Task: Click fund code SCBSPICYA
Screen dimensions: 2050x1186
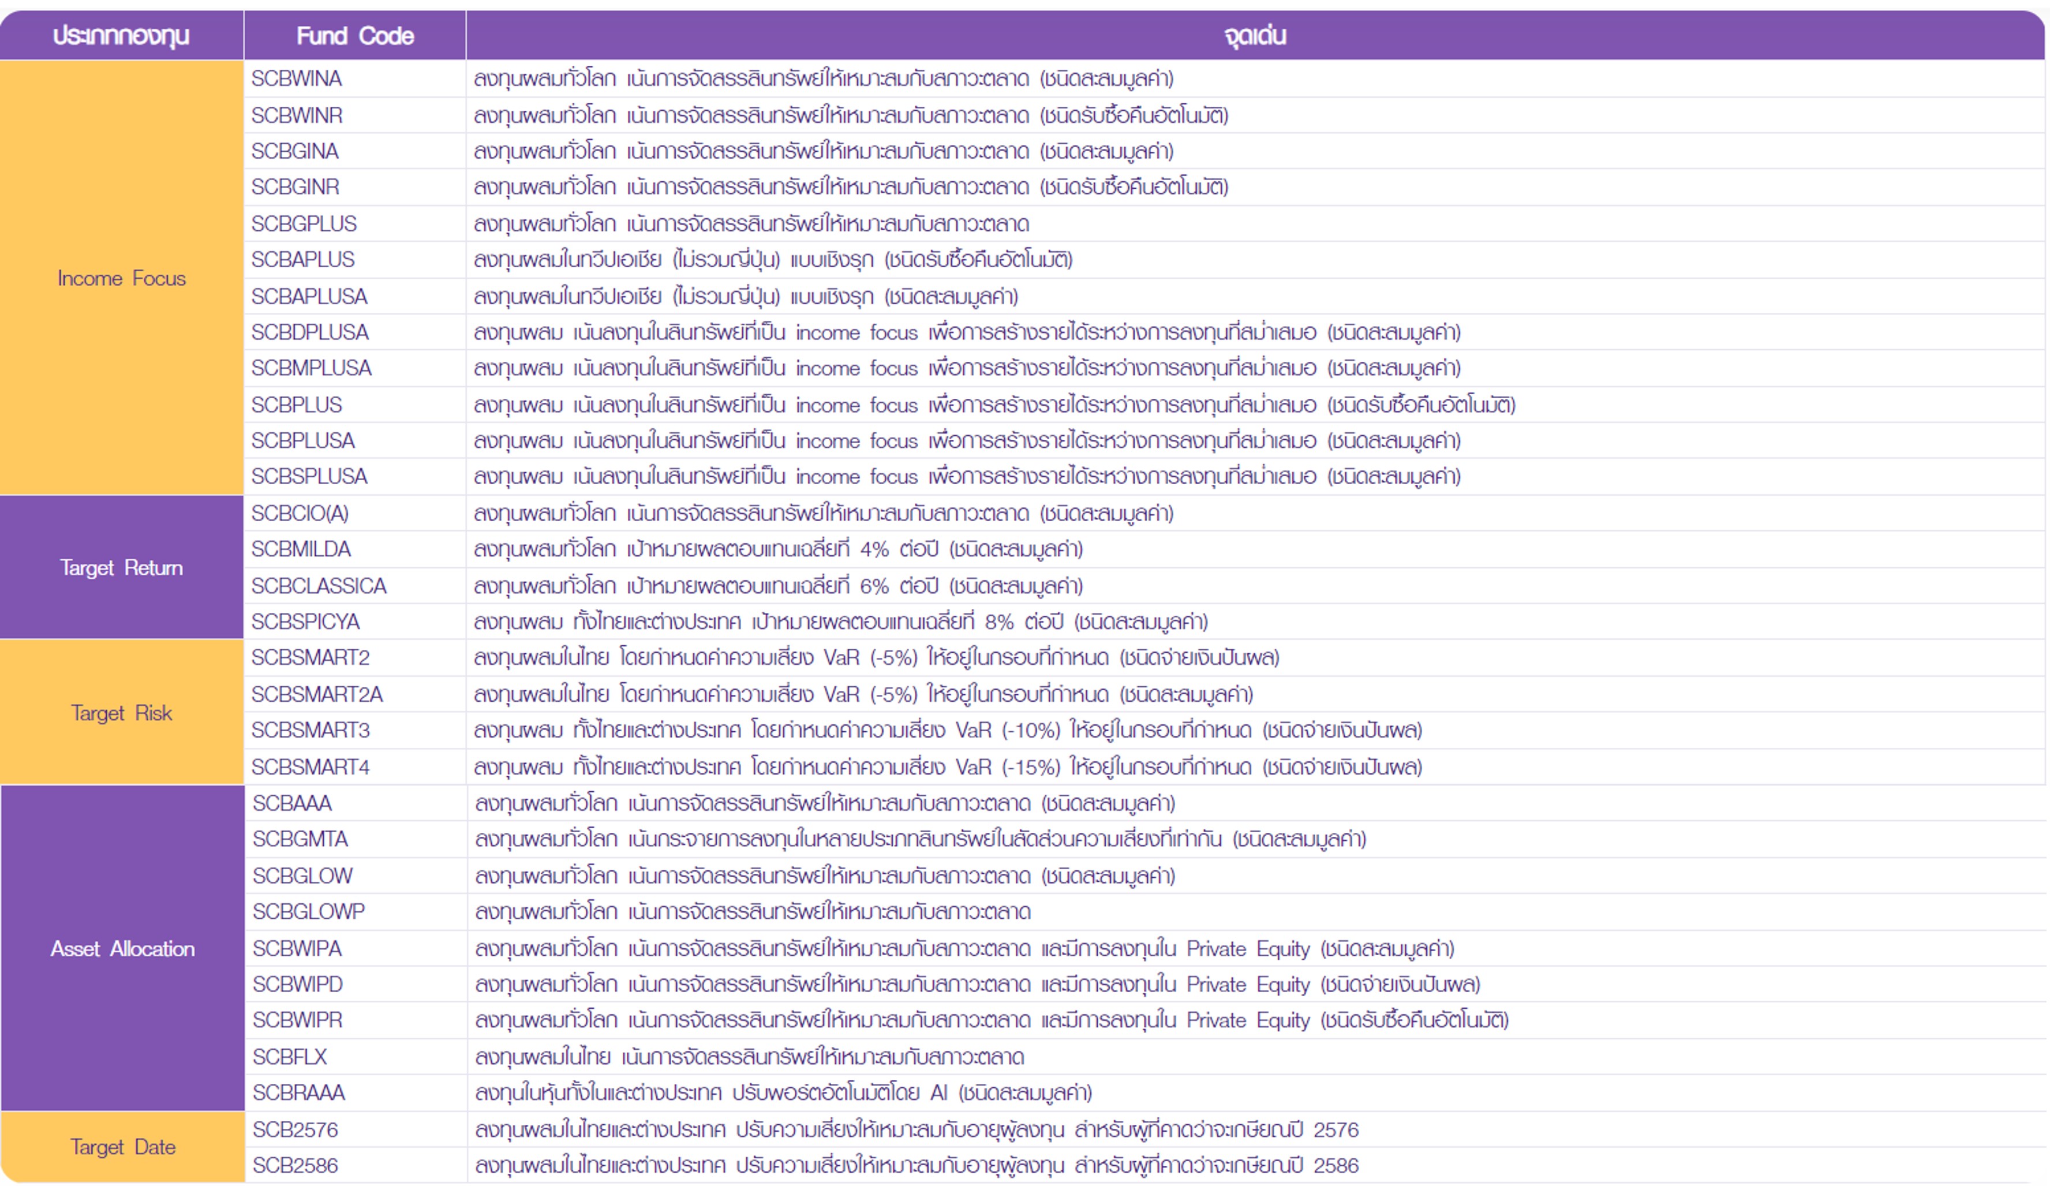Action: 305,622
